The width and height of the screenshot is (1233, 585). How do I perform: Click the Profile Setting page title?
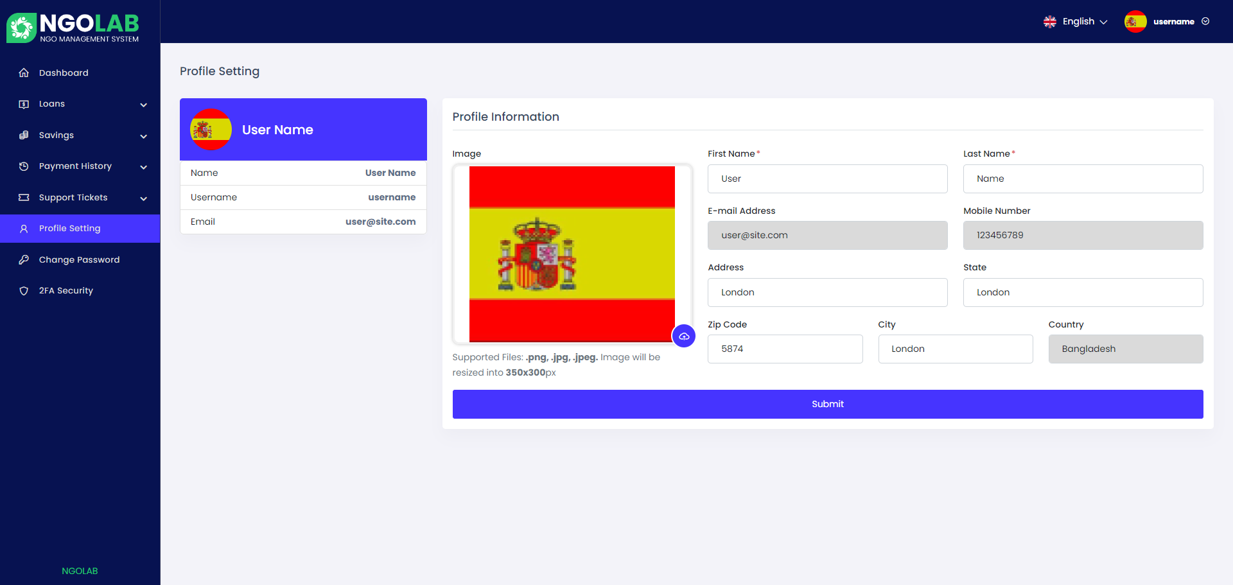[220, 71]
